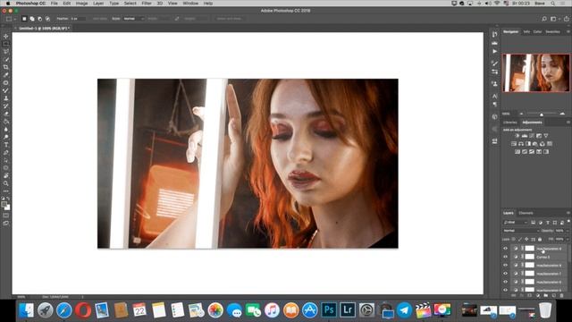Enable Add to selection mode
Screen dimensions: 572x322
(x=32, y=19)
